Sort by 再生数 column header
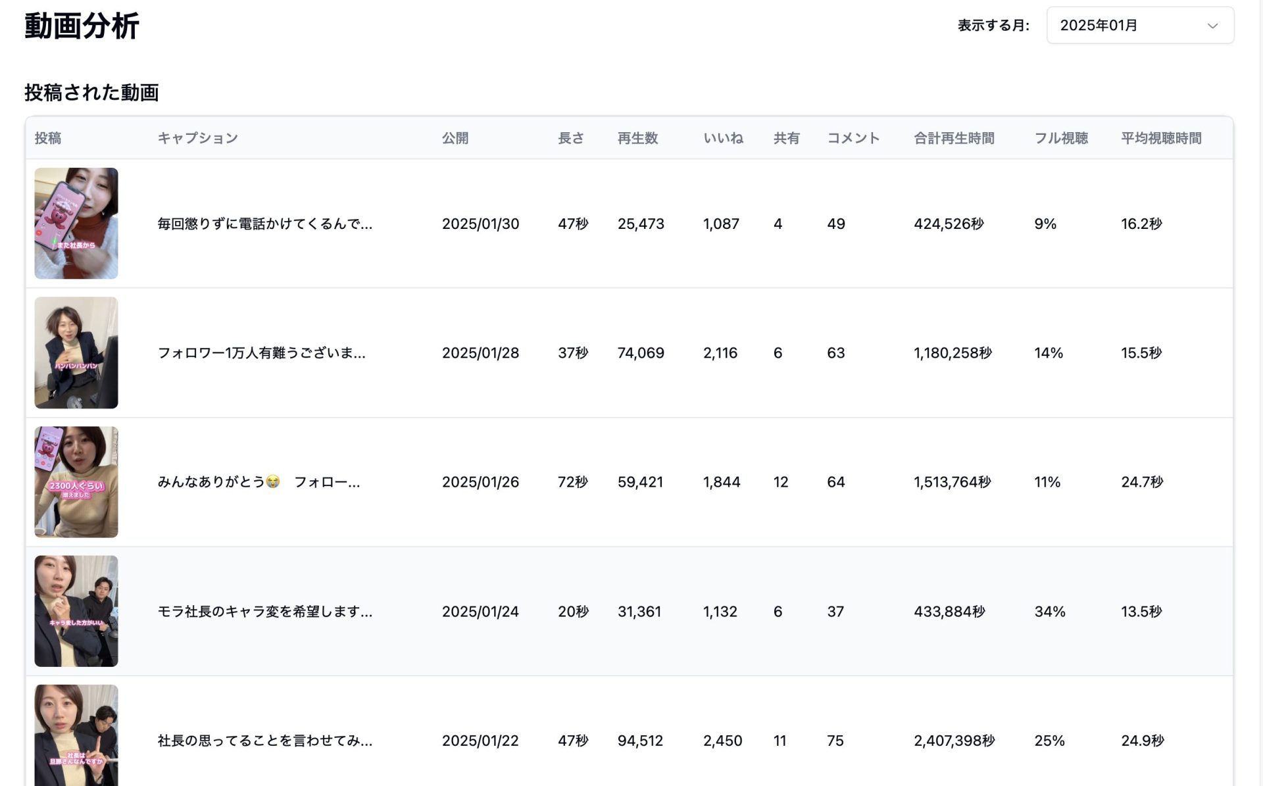The width and height of the screenshot is (1263, 786). (x=637, y=138)
